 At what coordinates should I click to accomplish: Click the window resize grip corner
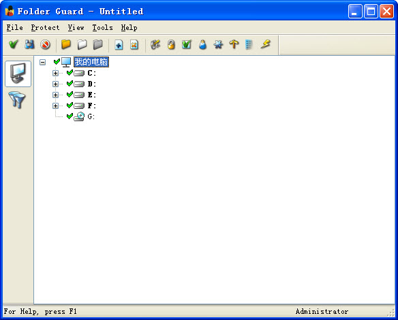pyautogui.click(x=391, y=313)
